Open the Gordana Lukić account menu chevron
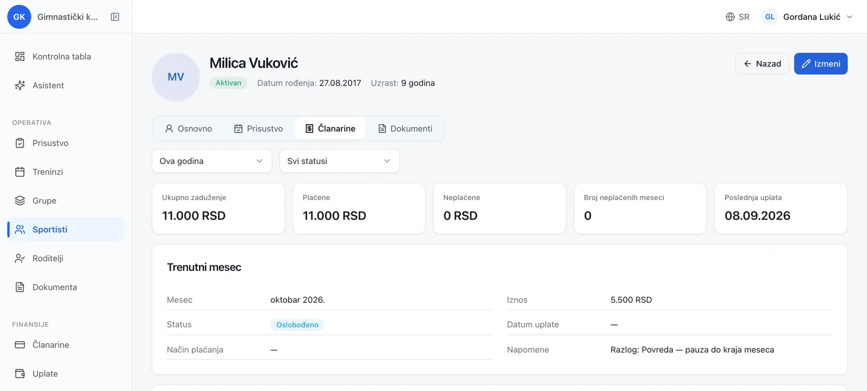867x391 pixels. pos(850,17)
